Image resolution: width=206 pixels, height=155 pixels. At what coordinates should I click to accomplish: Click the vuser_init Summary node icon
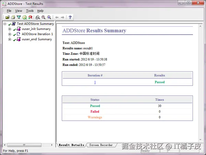19,29
